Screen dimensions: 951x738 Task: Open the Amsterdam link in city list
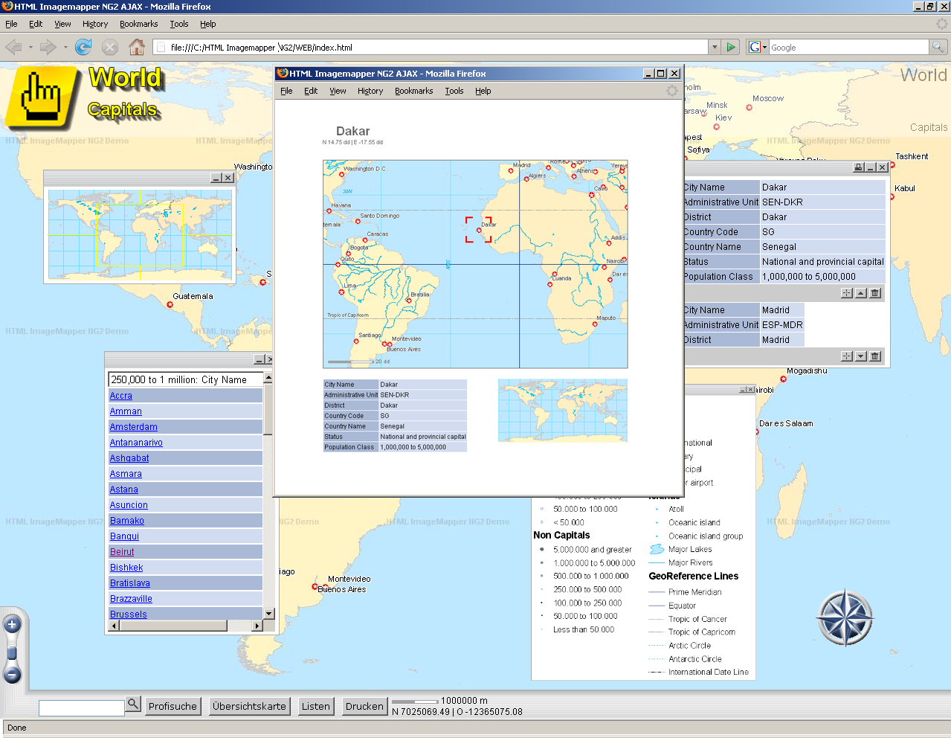134,427
